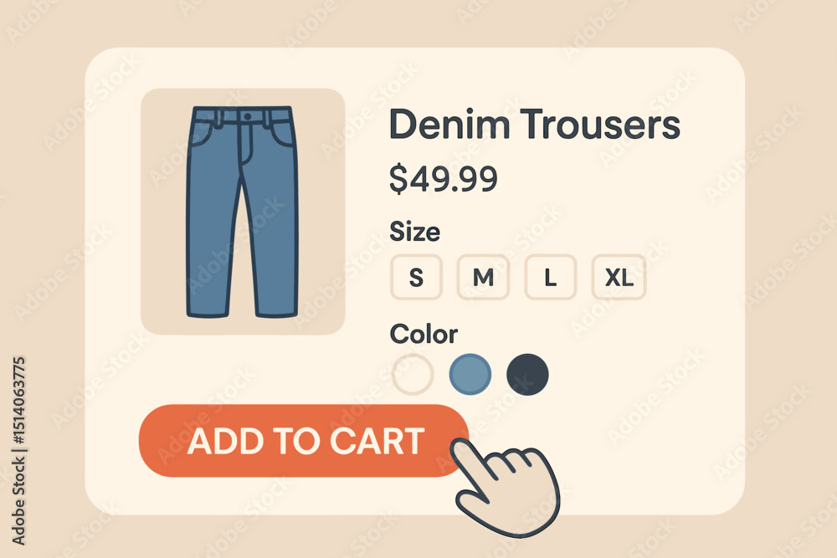
Task: Click the Size section label
Action: 415,232
